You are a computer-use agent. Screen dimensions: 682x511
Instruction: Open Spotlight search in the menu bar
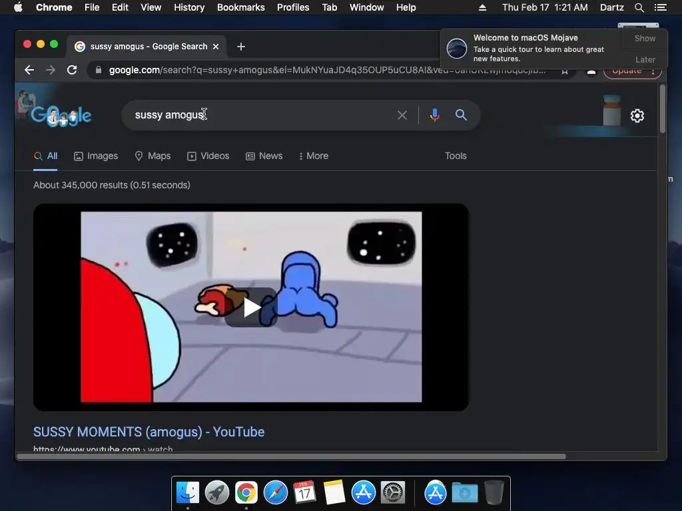(639, 7)
